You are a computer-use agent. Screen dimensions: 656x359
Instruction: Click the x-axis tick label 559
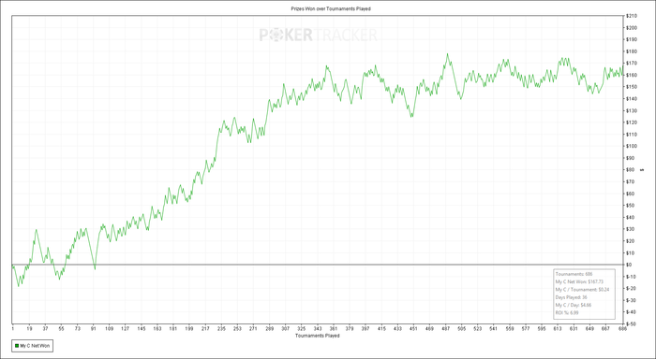[510, 328]
